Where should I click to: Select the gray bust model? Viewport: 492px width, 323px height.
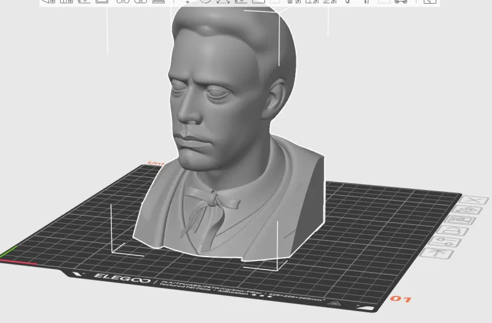click(x=231, y=135)
